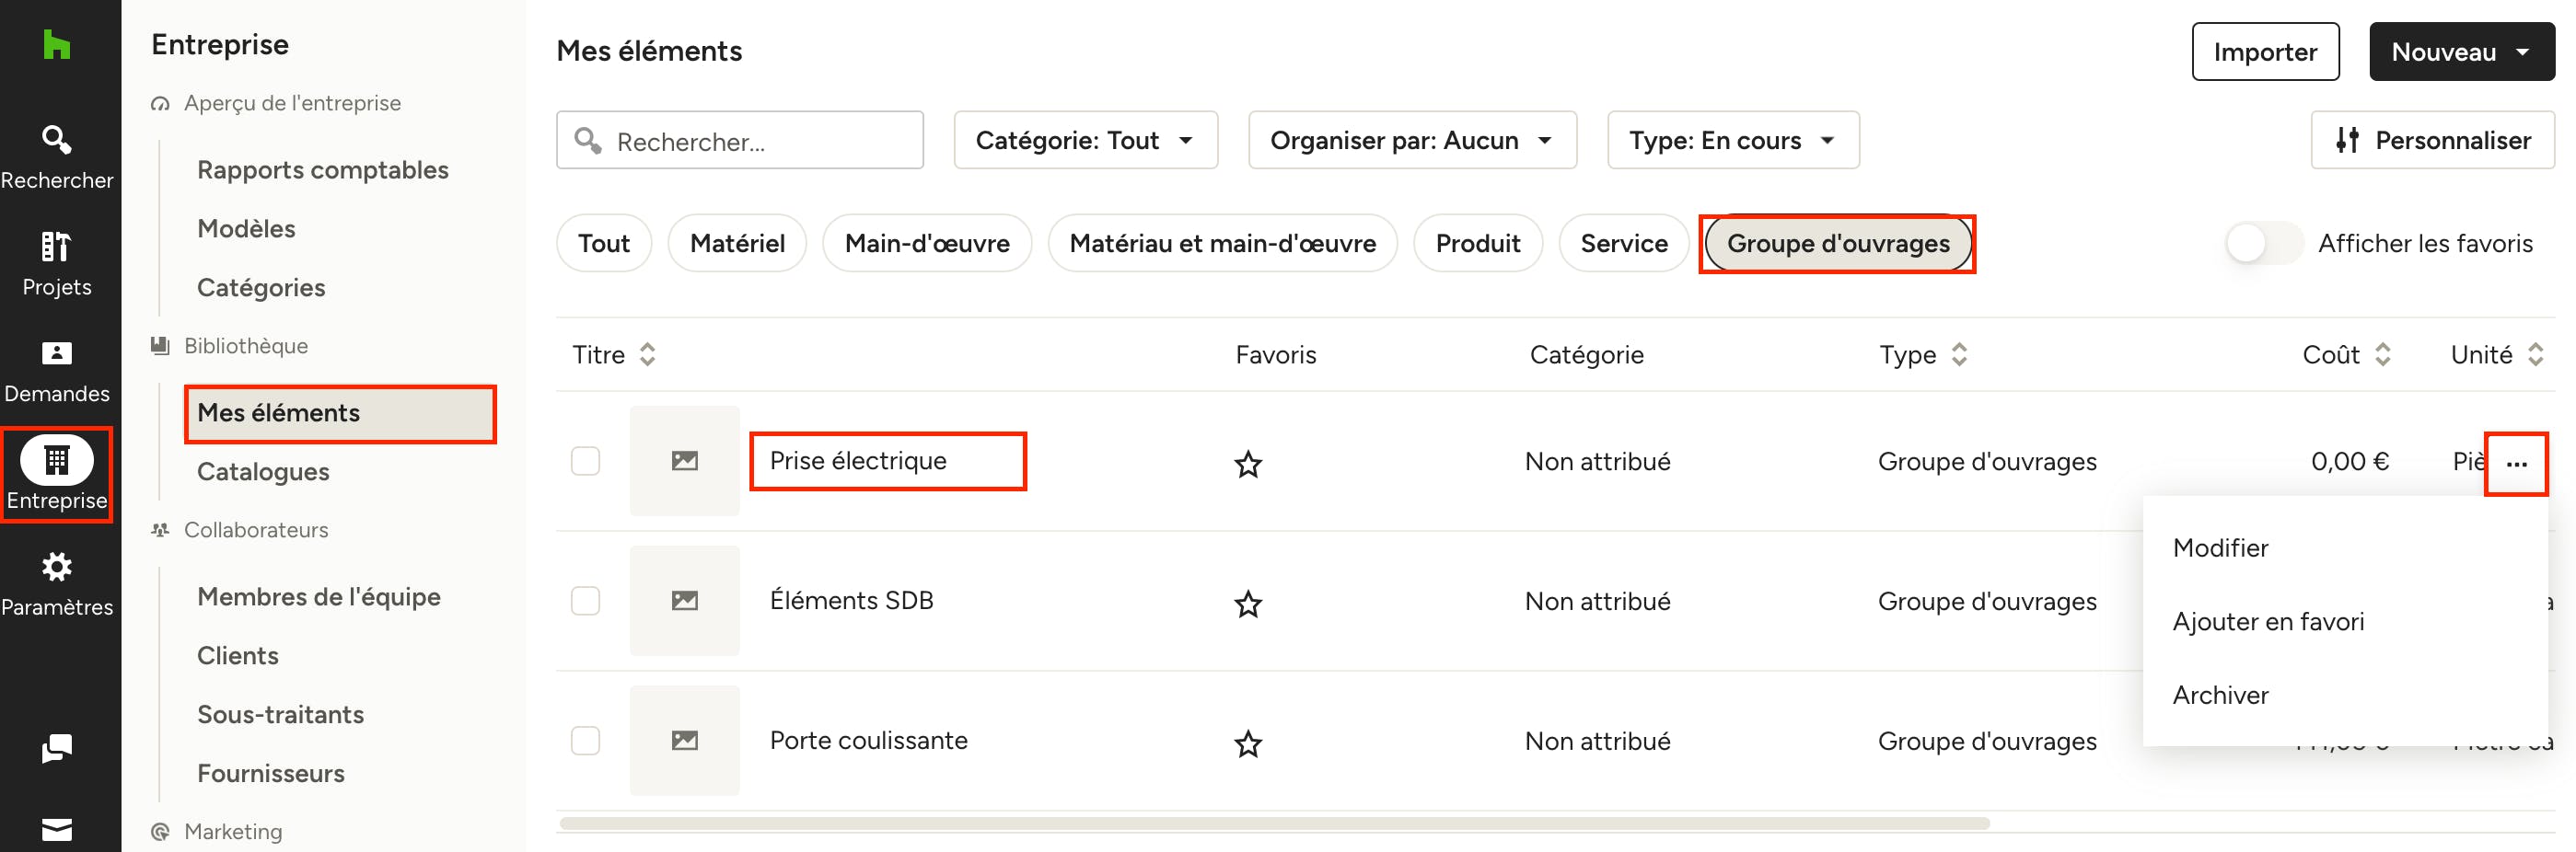Viewport: 2576px width, 852px height.
Task: Click the Importer button
Action: coord(2265,51)
